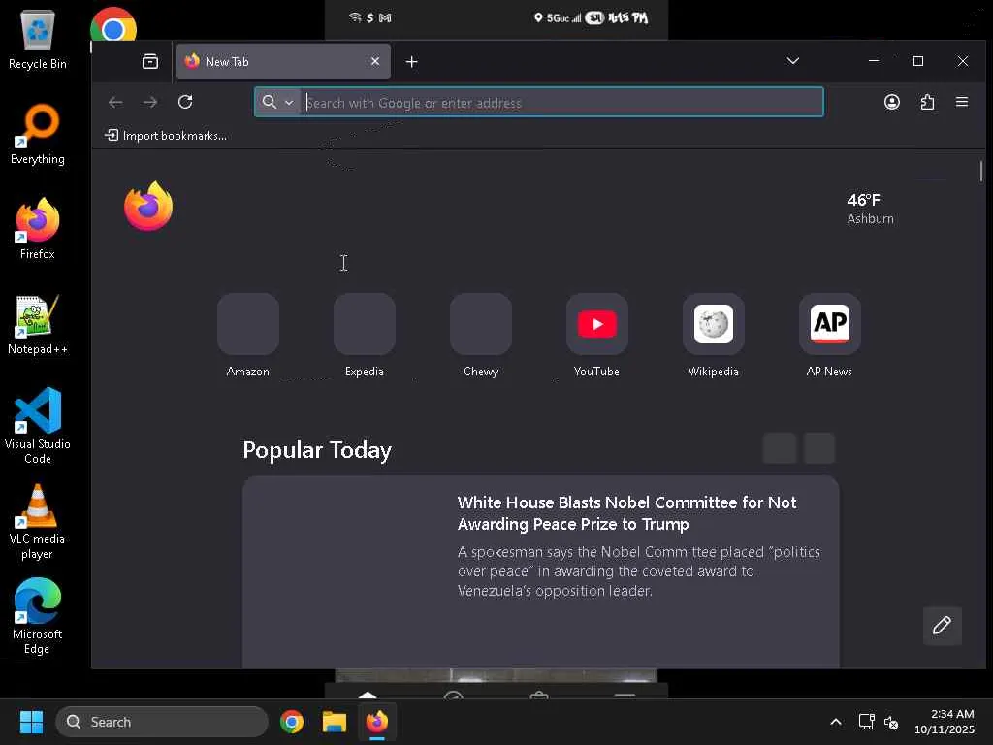Screen dimensions: 993x745
Task: Select the Firefox desktop shortcut
Action: click(38, 229)
